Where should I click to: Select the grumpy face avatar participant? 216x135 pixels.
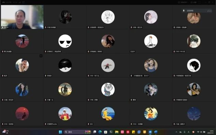(65, 41)
